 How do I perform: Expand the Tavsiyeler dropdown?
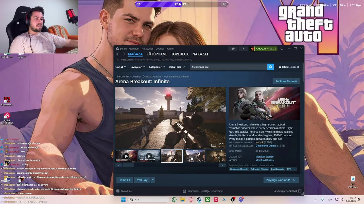coord(137,67)
